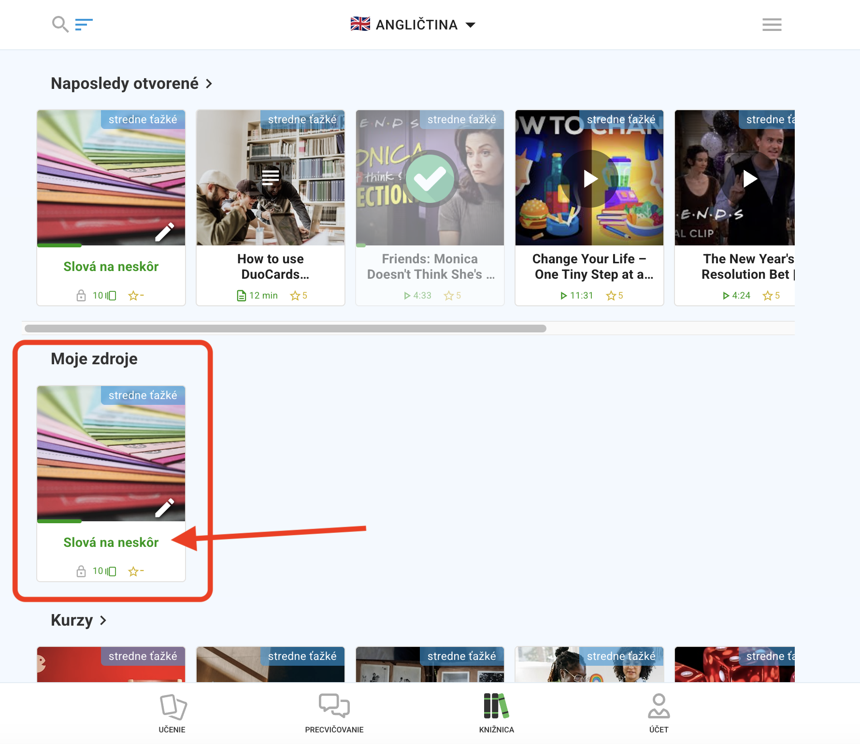Click the search magnifier icon
Image resolution: width=860 pixels, height=744 pixels.
tap(60, 24)
